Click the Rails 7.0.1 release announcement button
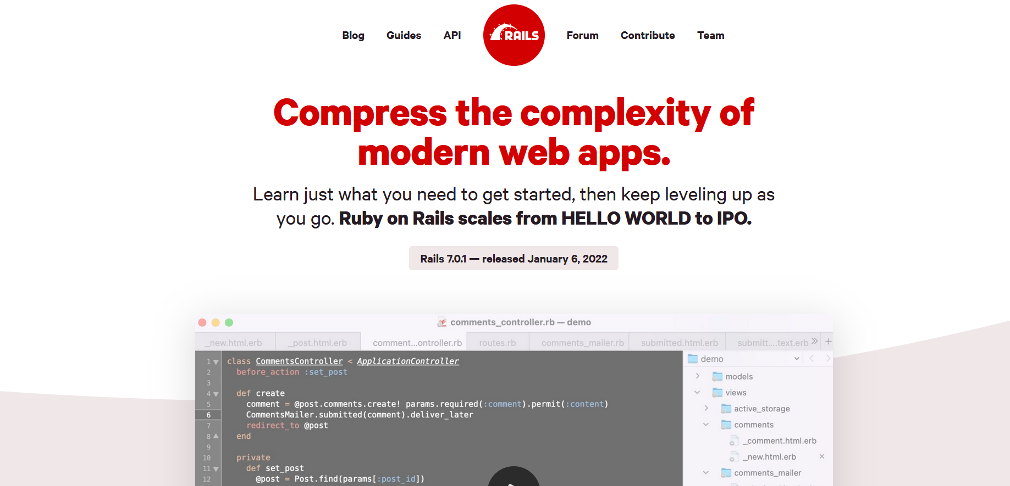 514,258
